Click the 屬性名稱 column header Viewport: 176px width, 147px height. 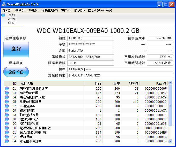pos(51,84)
